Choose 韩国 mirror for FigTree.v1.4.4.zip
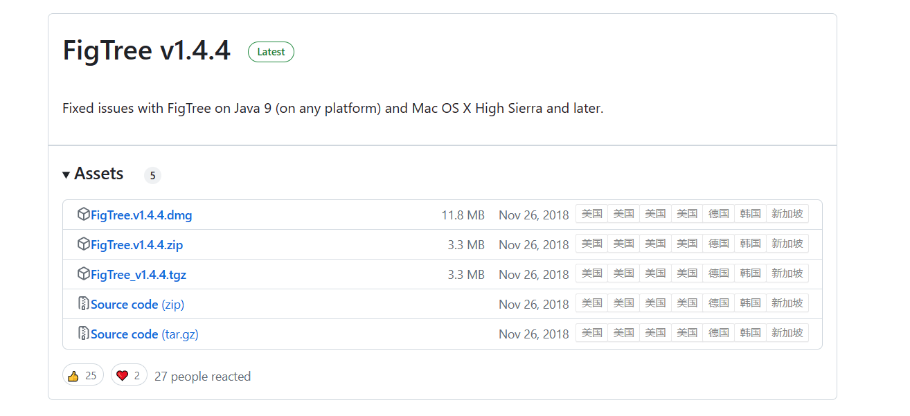Viewport: 910px width, 416px height. [x=751, y=244]
